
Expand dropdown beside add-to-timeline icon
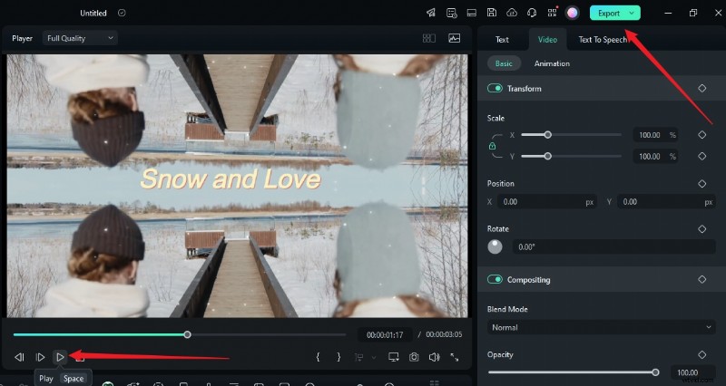tap(374, 357)
